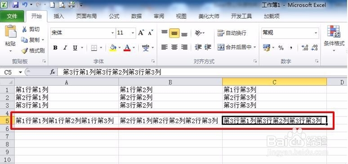Toggle underline formatting U
Screen dimensions: 348x164
pyautogui.click(x=75, y=48)
